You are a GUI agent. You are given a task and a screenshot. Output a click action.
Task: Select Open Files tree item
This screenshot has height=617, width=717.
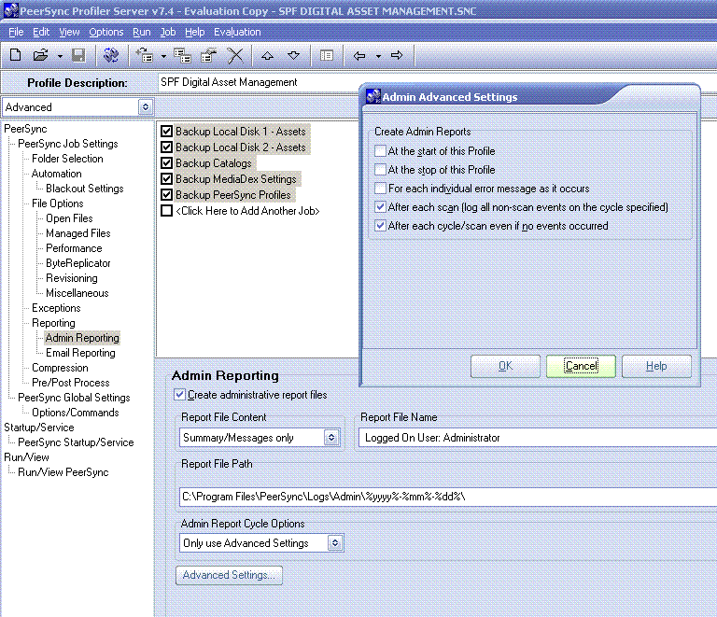click(x=69, y=218)
